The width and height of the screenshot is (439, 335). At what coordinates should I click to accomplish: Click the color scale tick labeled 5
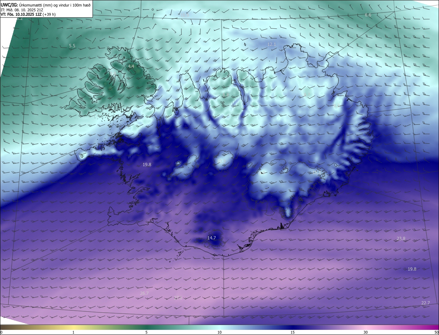point(146,332)
